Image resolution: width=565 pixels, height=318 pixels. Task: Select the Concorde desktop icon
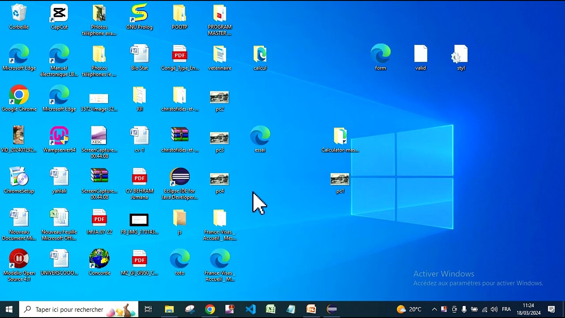click(99, 262)
